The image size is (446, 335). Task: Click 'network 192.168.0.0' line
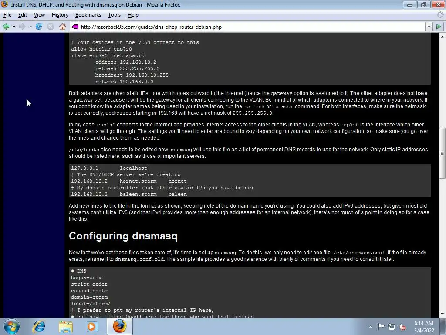pos(124,82)
